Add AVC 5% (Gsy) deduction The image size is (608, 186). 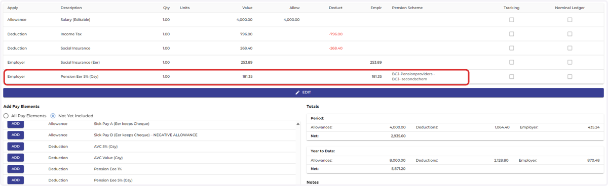click(16, 146)
